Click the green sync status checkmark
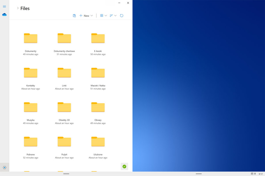The image size is (265, 176). pos(124,167)
